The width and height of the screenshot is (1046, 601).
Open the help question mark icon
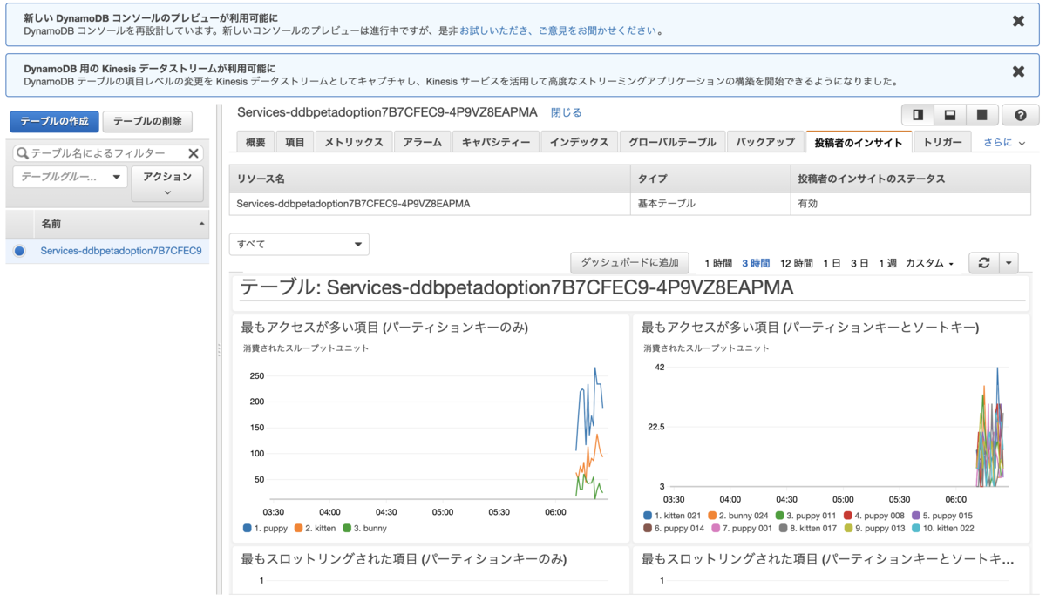1021,115
